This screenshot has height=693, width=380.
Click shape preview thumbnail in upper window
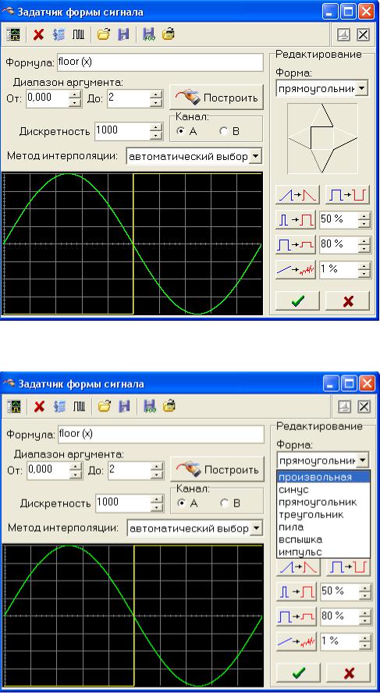tap(322, 138)
